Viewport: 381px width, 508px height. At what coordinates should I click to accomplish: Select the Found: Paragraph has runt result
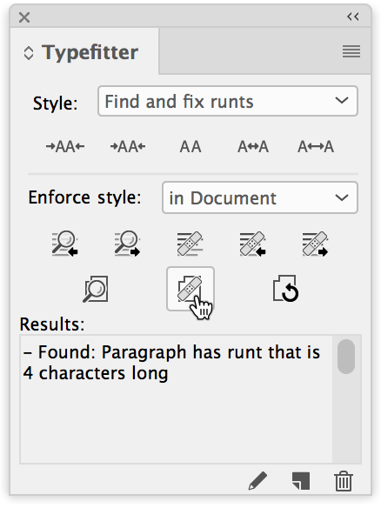171,363
